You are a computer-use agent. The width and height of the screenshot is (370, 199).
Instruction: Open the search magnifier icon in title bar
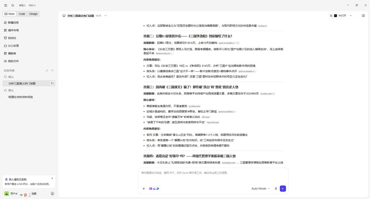click(13, 5)
